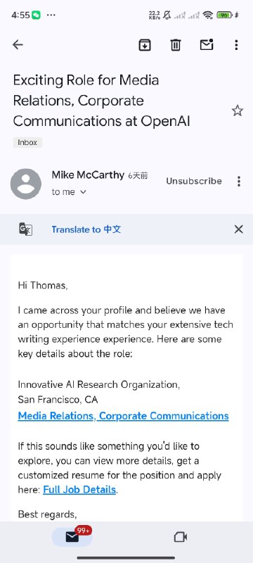Open Media Relations, Corporate Communications link

click(123, 416)
